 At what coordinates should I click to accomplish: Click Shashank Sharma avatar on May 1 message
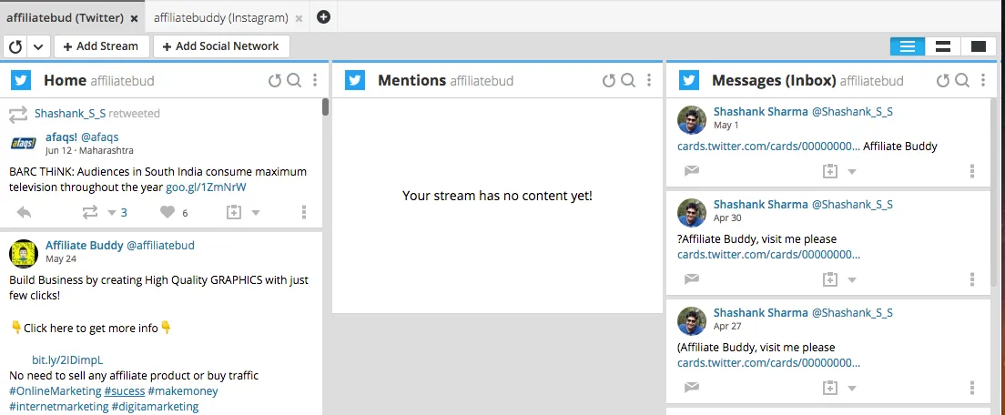692,120
